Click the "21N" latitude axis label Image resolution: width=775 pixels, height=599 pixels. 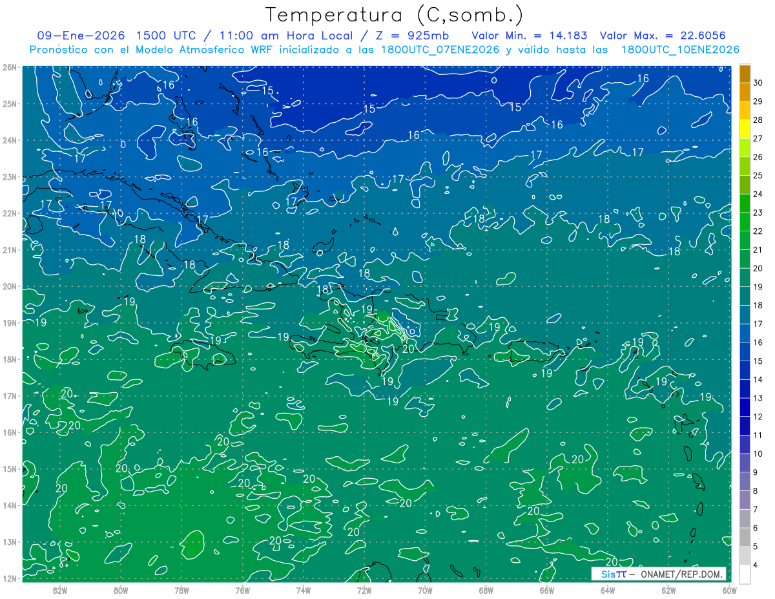pyautogui.click(x=9, y=249)
